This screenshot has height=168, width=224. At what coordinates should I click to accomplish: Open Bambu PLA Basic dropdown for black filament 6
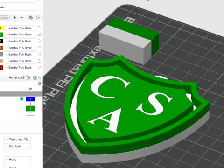[x=20, y=41]
